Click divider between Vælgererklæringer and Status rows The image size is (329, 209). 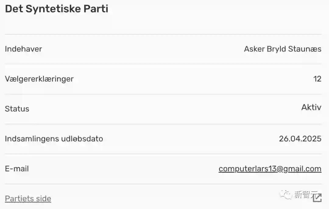point(163,94)
